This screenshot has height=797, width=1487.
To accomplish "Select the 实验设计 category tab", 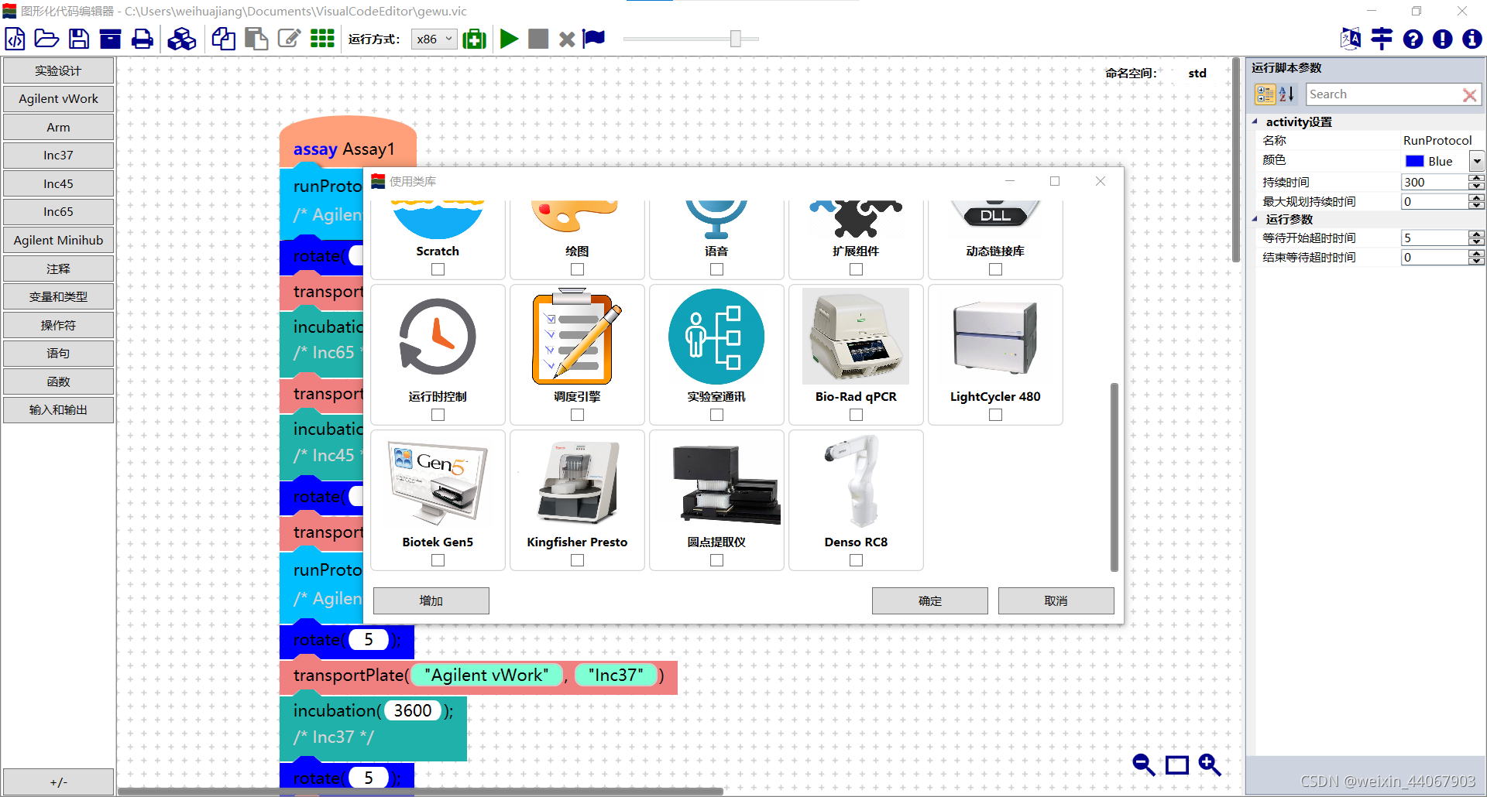I will pos(58,70).
